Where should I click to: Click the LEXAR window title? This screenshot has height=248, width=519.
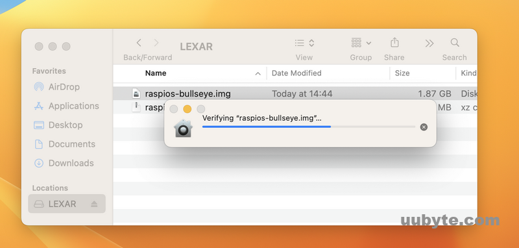point(197,47)
